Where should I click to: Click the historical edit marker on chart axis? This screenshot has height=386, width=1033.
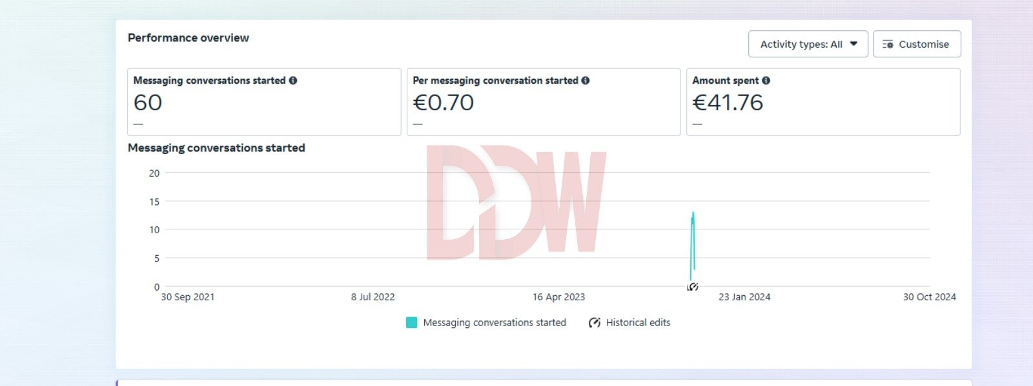(693, 287)
